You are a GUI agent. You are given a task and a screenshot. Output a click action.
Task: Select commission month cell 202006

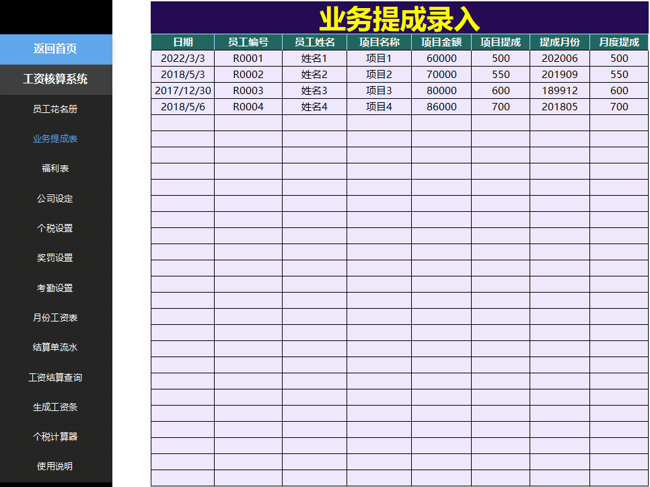[x=560, y=59]
